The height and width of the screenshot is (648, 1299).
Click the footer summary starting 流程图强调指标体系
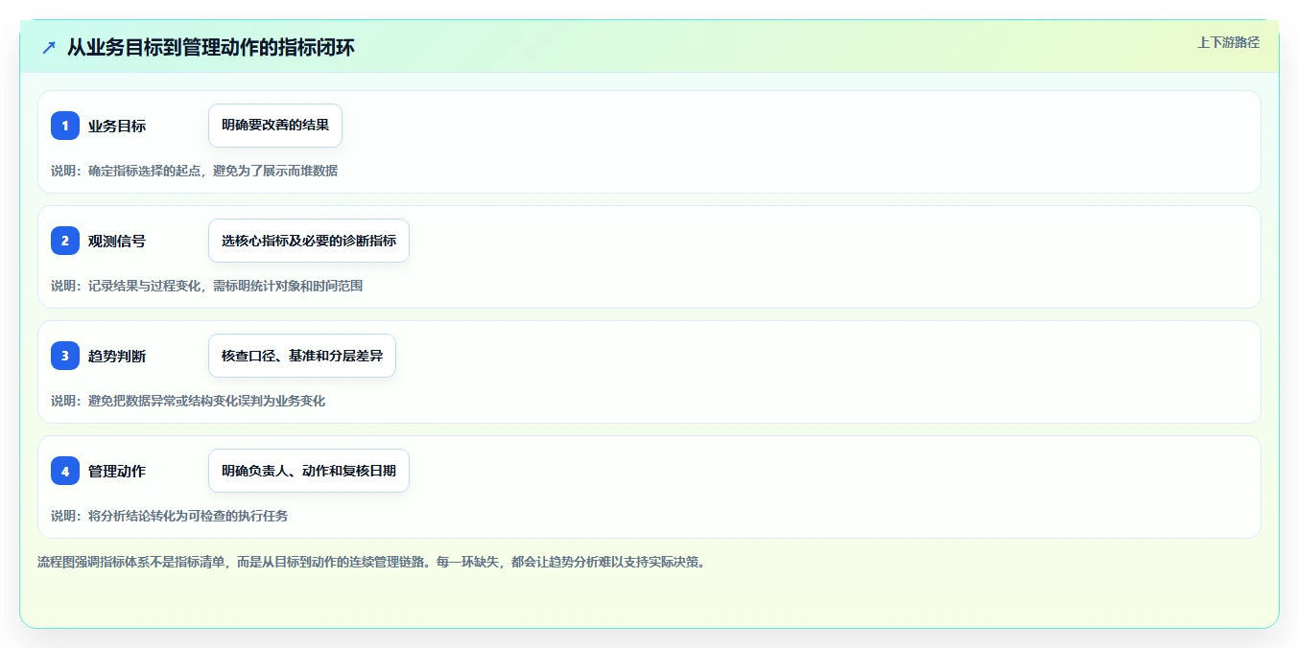click(372, 562)
